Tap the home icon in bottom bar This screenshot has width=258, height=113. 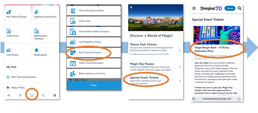(9, 95)
